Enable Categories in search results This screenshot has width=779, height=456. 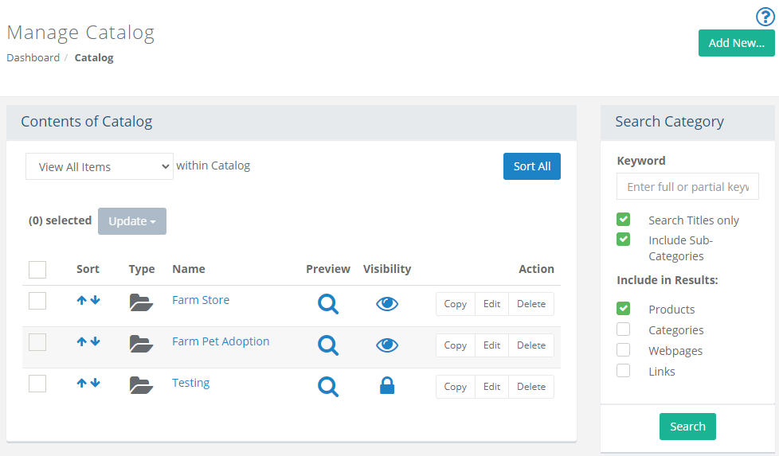tap(624, 329)
